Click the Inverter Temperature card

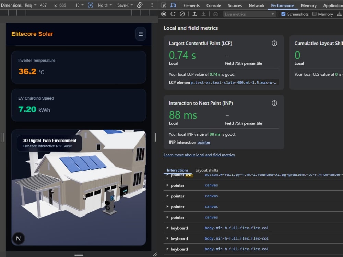pyautogui.click(x=79, y=67)
